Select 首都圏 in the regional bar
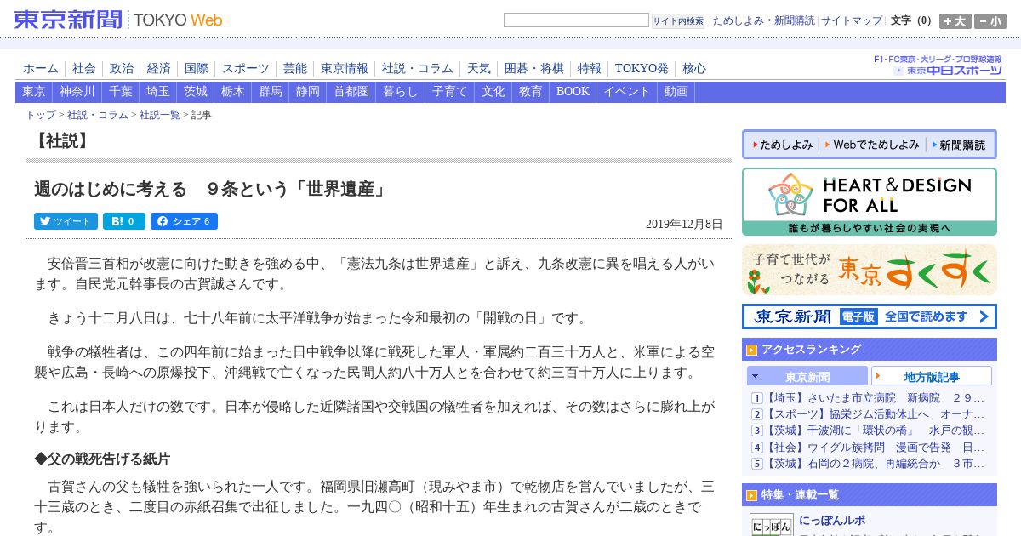 (x=351, y=92)
